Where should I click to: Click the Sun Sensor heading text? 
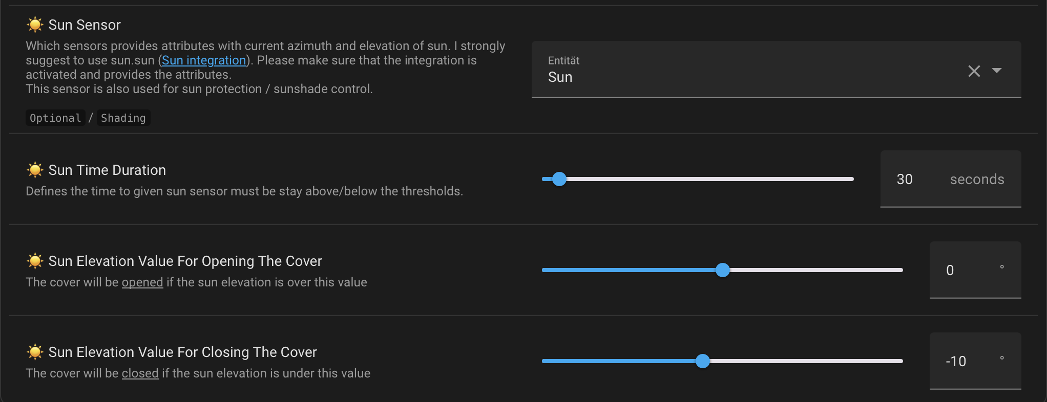(85, 25)
